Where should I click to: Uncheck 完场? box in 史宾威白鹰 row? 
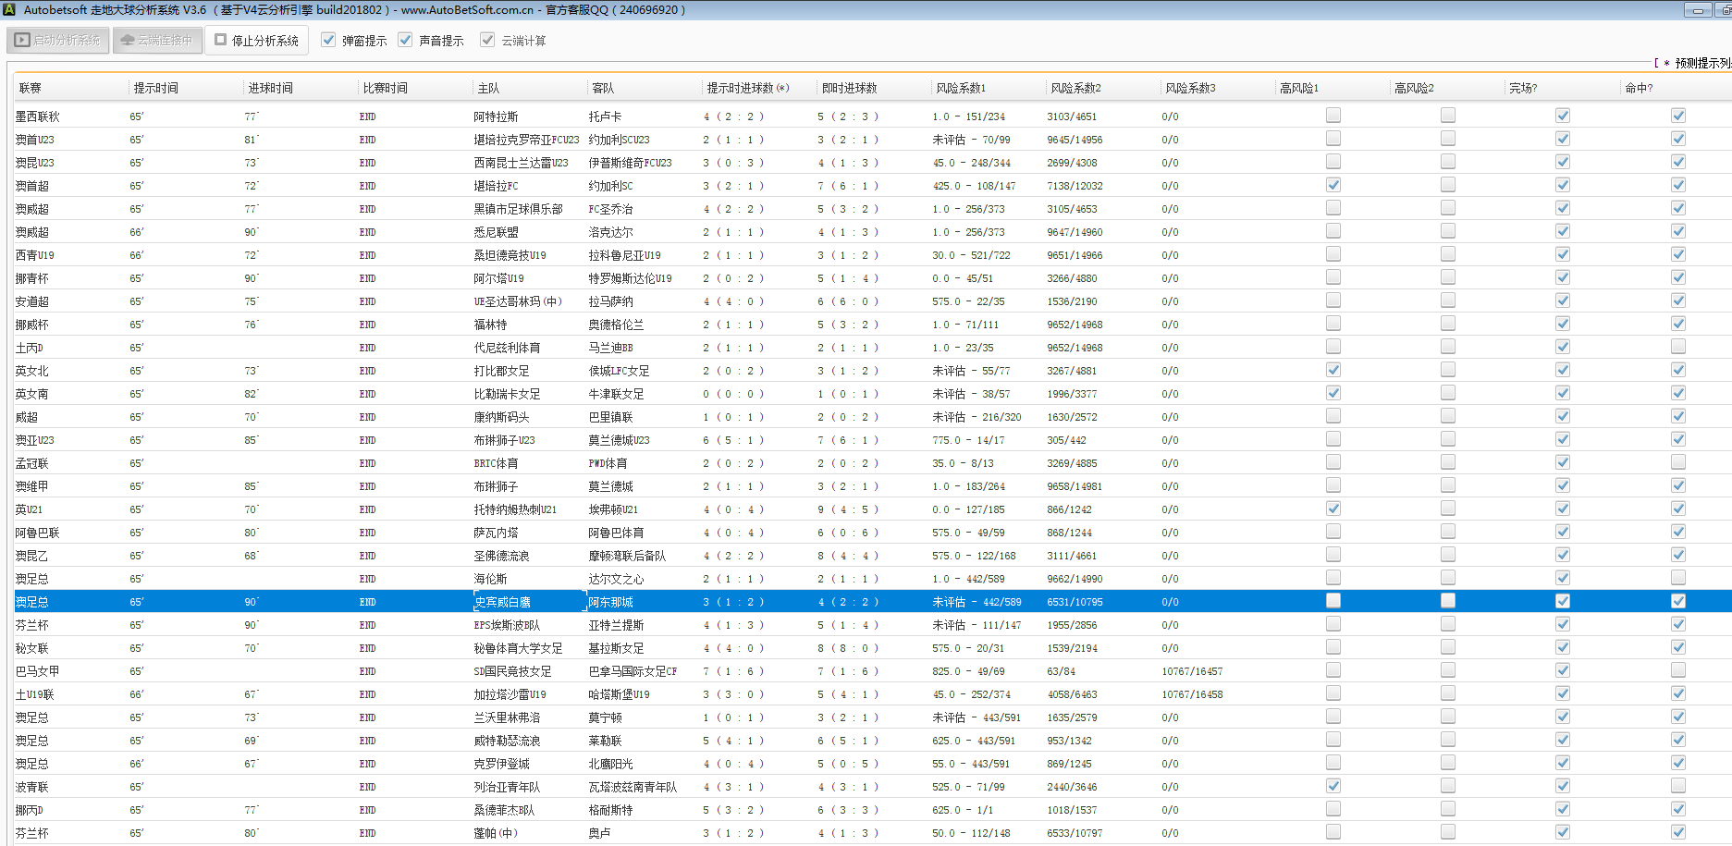pyautogui.click(x=1562, y=601)
